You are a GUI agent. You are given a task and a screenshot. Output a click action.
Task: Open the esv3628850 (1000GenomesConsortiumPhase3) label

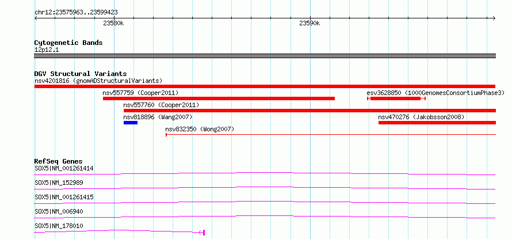click(436, 93)
